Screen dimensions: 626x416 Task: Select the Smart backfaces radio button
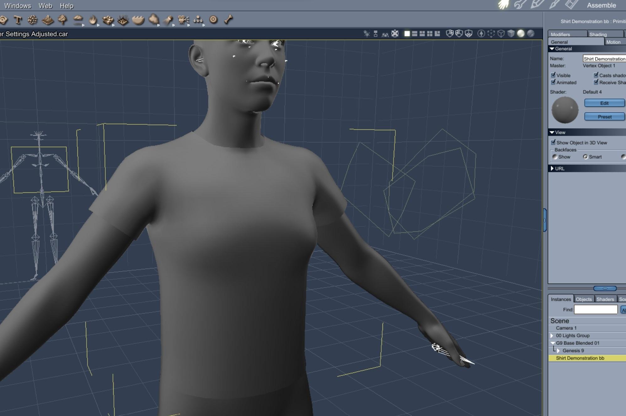click(x=585, y=157)
